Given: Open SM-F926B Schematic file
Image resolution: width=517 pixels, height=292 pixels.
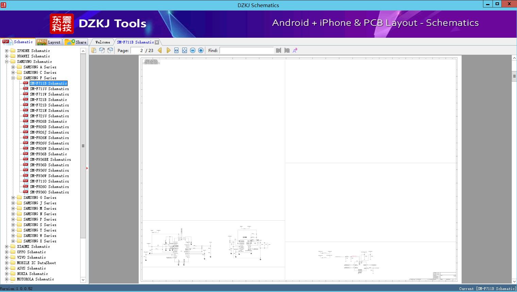Looking at the screenshot, I should 48,121.
